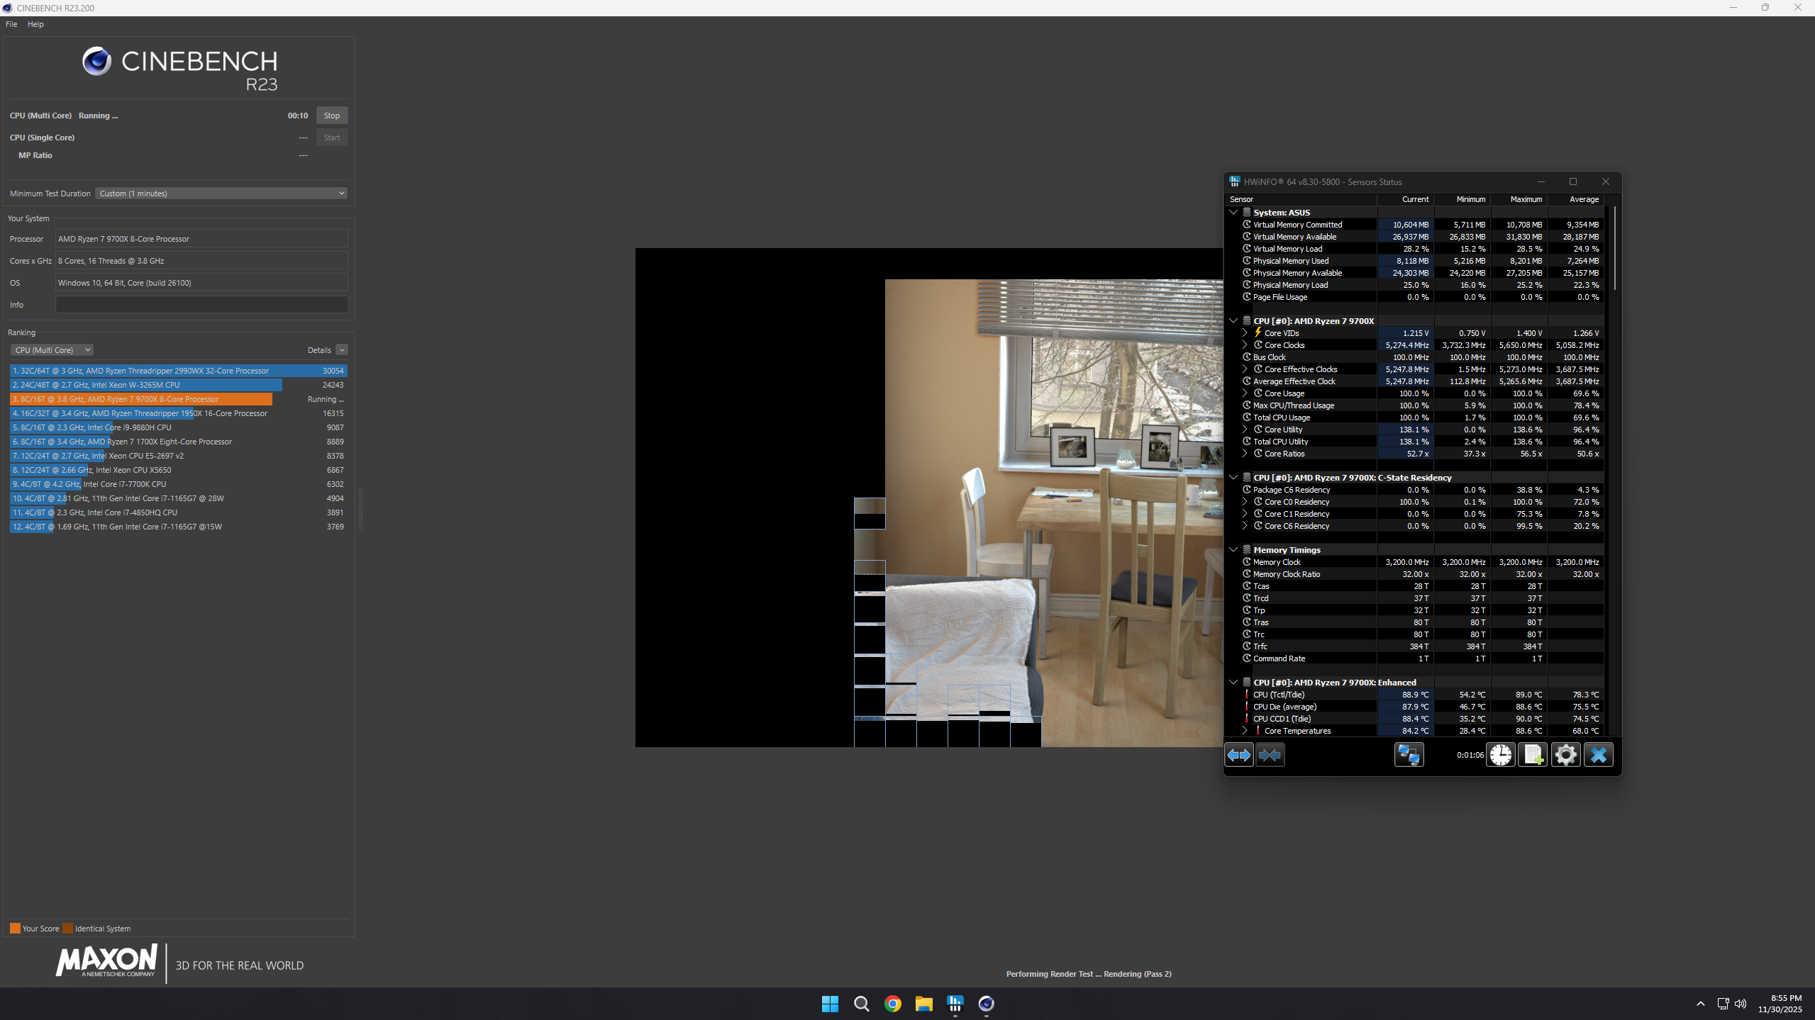Click Sensor column header in HWiNFO
The image size is (1815, 1020).
[1301, 199]
